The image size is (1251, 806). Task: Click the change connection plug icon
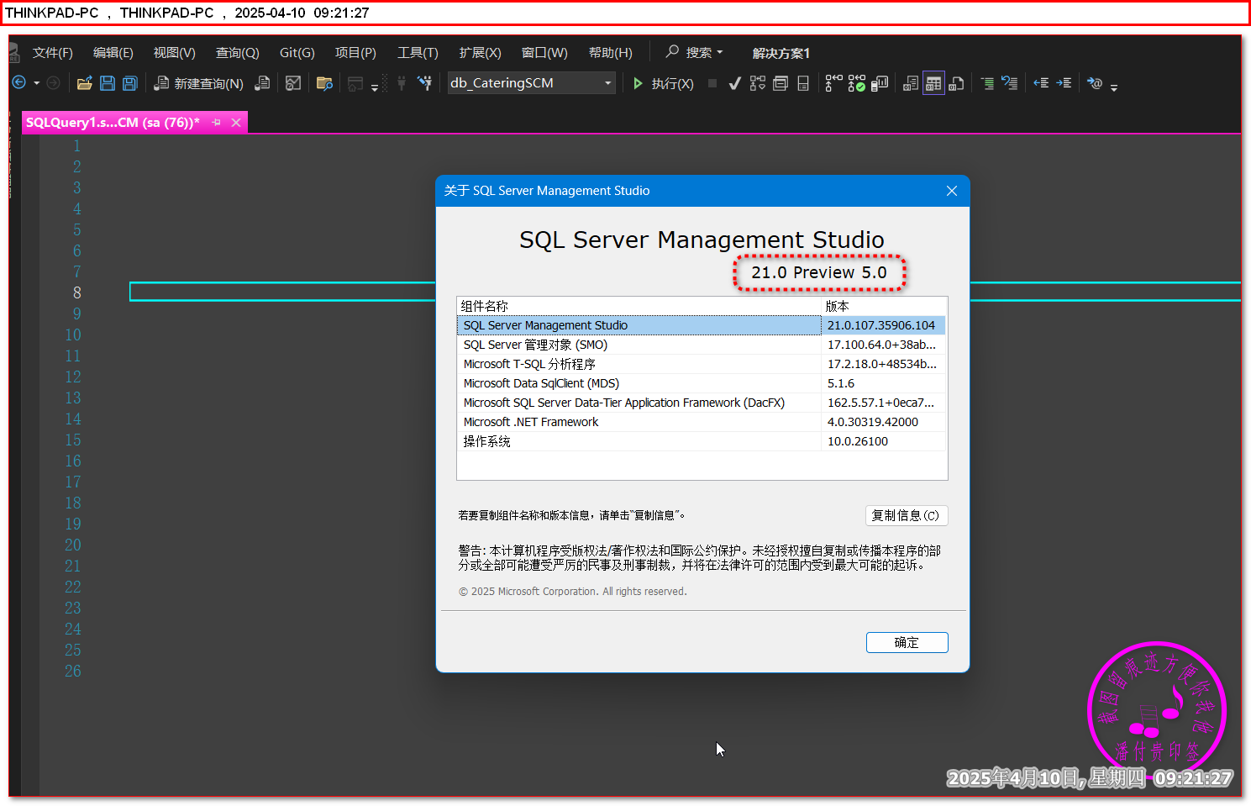coord(424,83)
